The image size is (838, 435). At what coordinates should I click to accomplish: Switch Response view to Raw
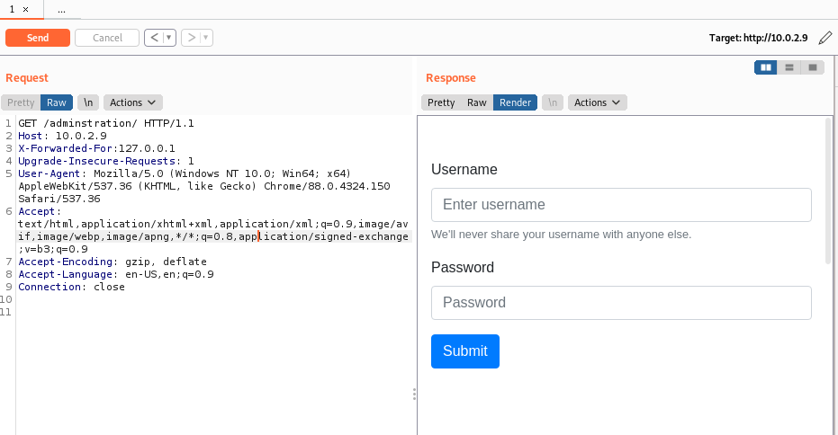coord(477,102)
